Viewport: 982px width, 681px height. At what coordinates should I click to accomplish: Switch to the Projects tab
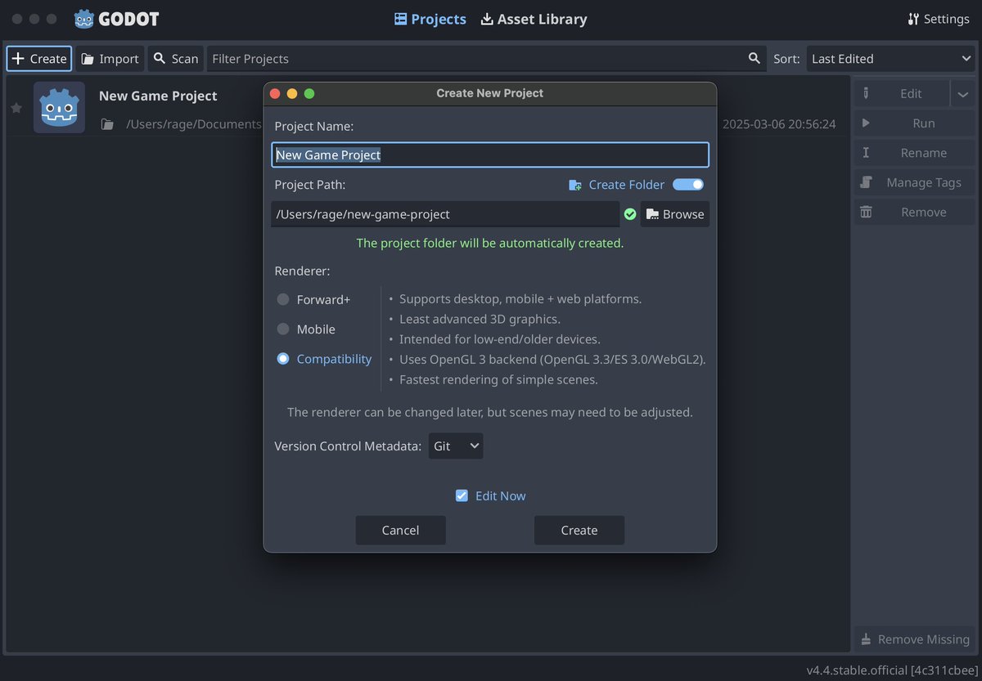[430, 19]
